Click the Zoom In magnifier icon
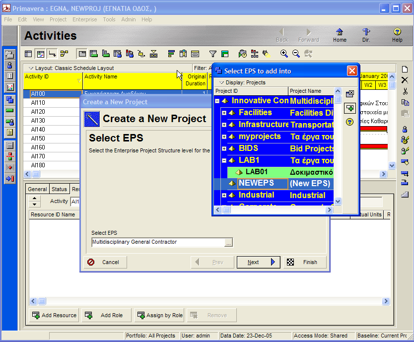Viewport: 414px width, 342px height. [x=284, y=54]
